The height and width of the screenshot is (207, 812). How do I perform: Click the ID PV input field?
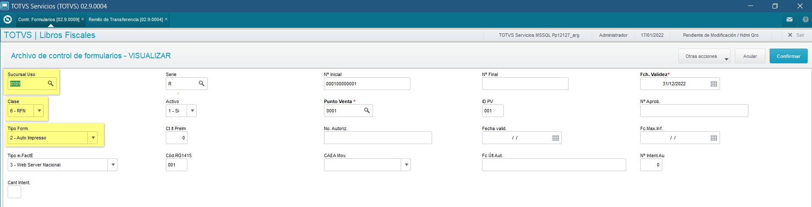493,111
